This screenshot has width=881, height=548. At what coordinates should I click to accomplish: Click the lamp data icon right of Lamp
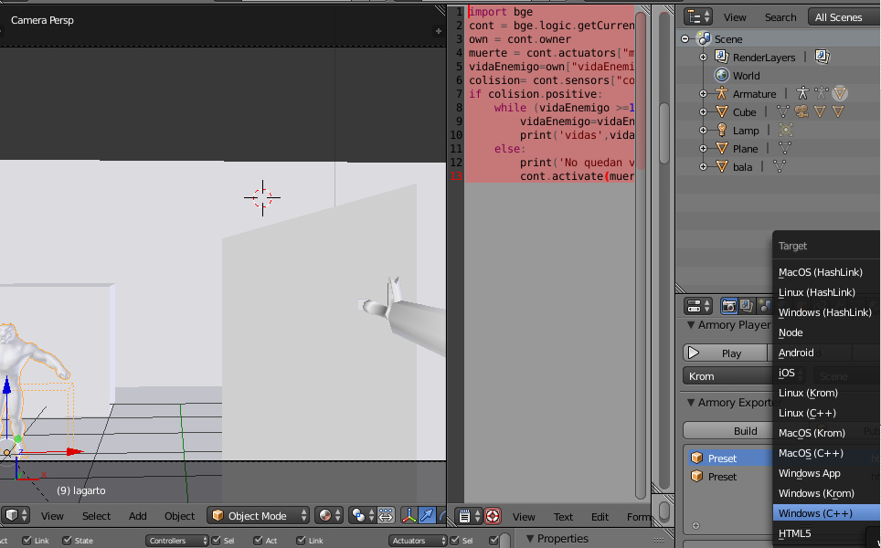pyautogui.click(x=785, y=131)
